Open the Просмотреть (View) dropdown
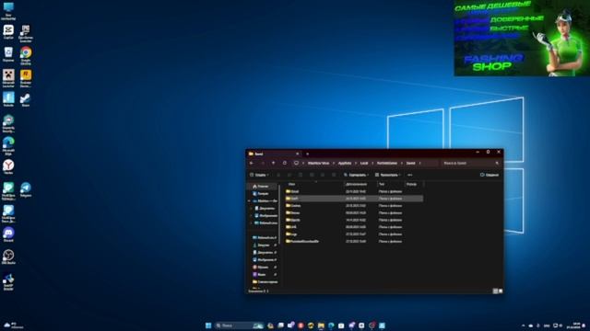Image resolution: width=590 pixels, height=331 pixels. pyautogui.click(x=387, y=175)
